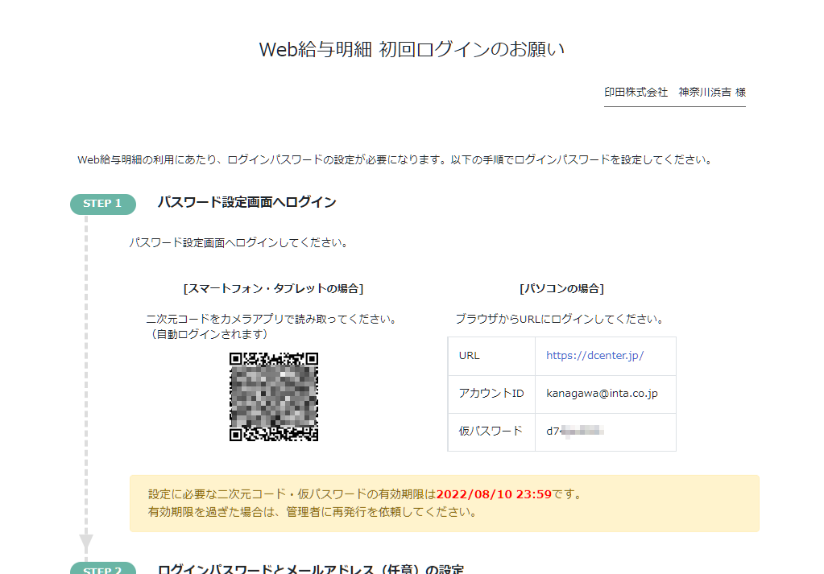Click the red expiry date 2022/08/10 23:59
The image size is (824, 574).
click(494, 494)
